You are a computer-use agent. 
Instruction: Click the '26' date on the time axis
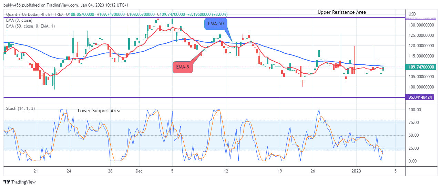pyautogui.click(x=313, y=171)
